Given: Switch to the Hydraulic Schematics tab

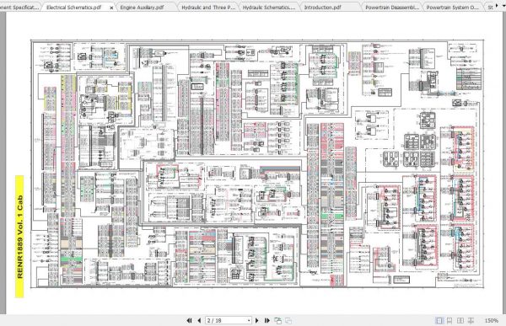Looking at the screenshot, I should click(269, 7).
